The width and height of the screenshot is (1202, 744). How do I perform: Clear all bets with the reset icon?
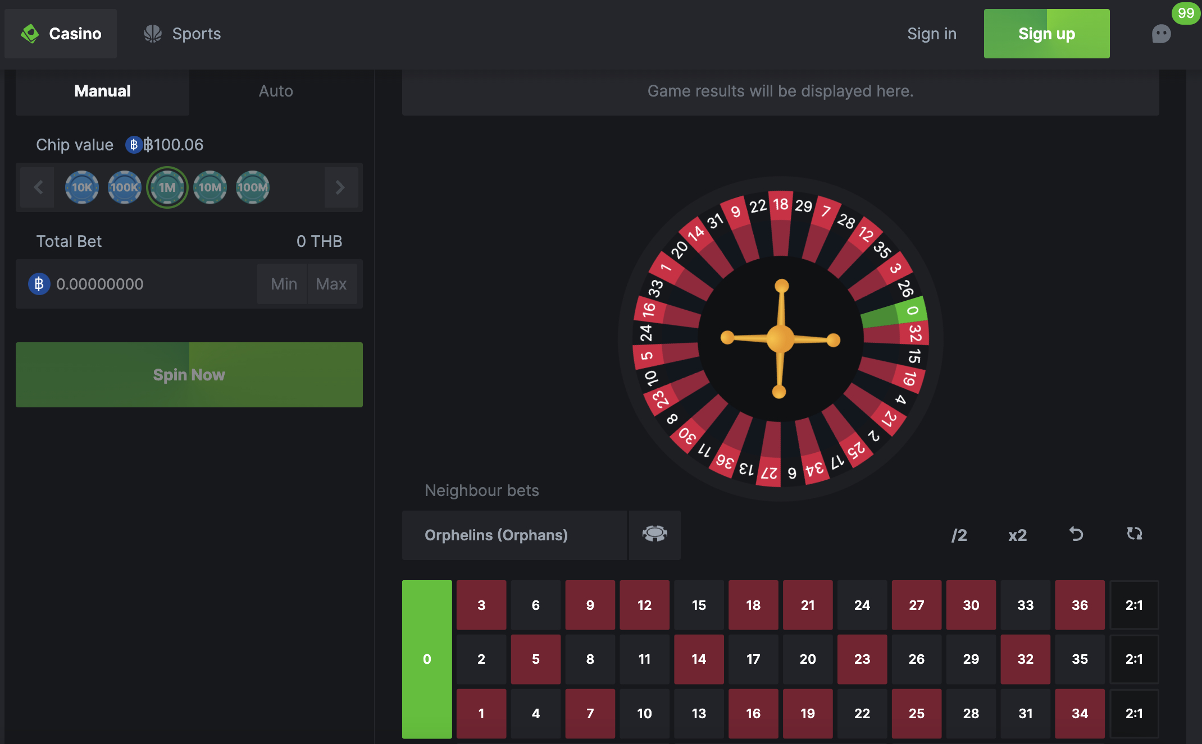1135,534
